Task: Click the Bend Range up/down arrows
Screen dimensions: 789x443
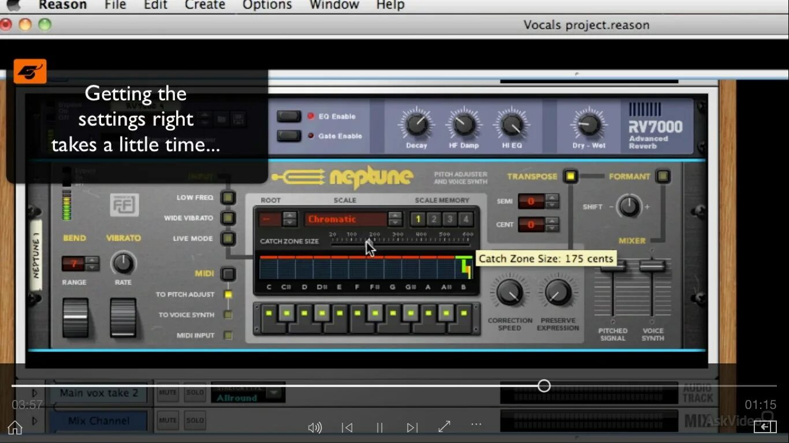Action: (92, 264)
